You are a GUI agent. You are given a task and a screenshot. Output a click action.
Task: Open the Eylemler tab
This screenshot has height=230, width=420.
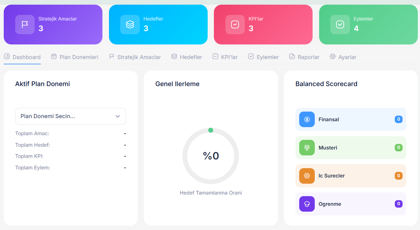point(263,57)
